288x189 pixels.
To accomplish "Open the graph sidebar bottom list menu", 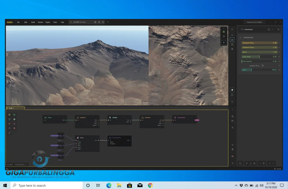I will (x=233, y=163).
